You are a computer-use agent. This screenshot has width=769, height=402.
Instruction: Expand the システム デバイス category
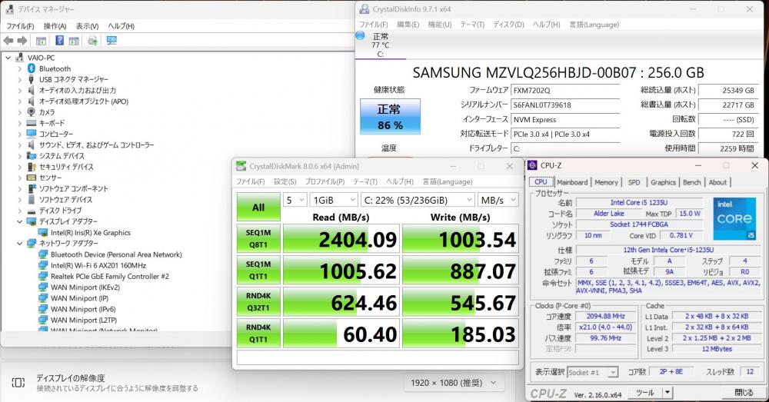[20, 156]
